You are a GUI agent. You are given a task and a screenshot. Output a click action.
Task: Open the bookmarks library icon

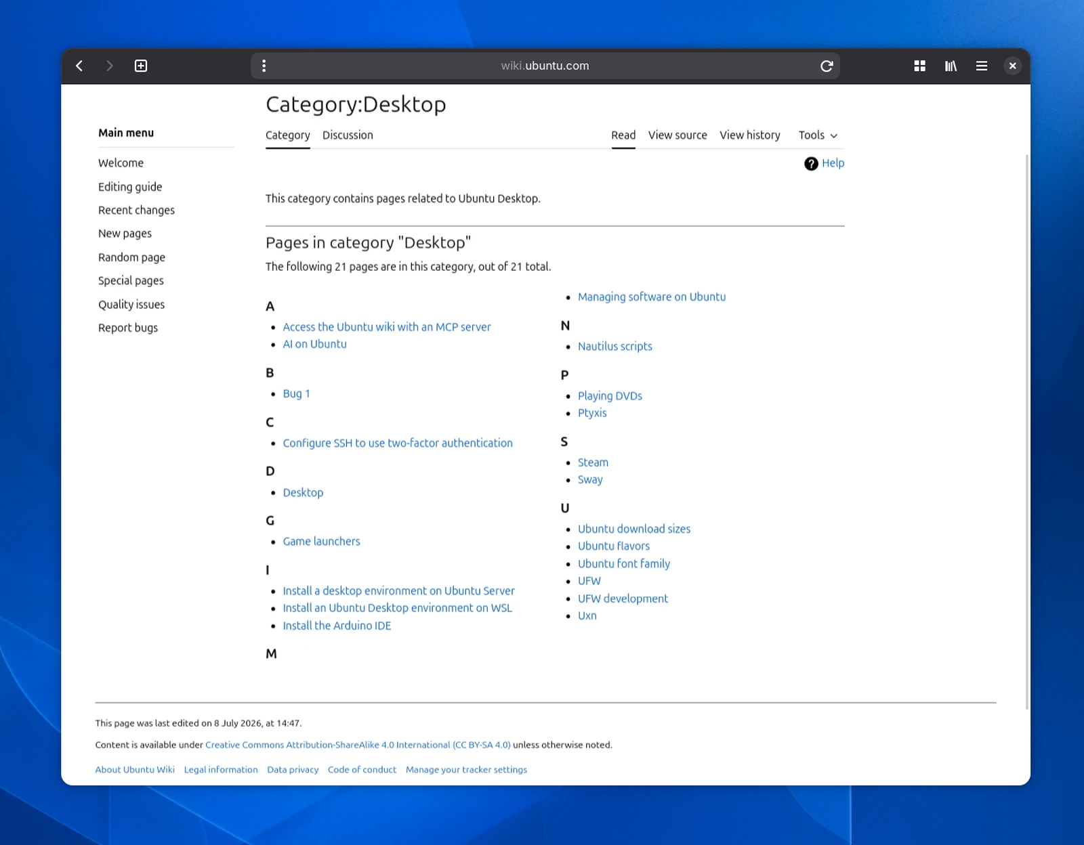pyautogui.click(x=951, y=66)
